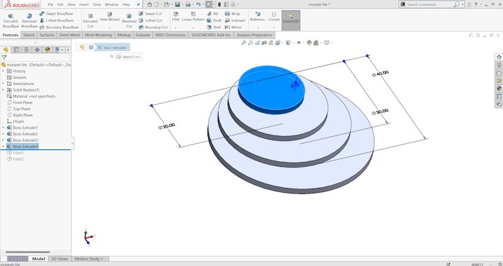Viewport: 503px width, 266px height.
Task: Open the Reference Geometry tool
Action: (258, 17)
